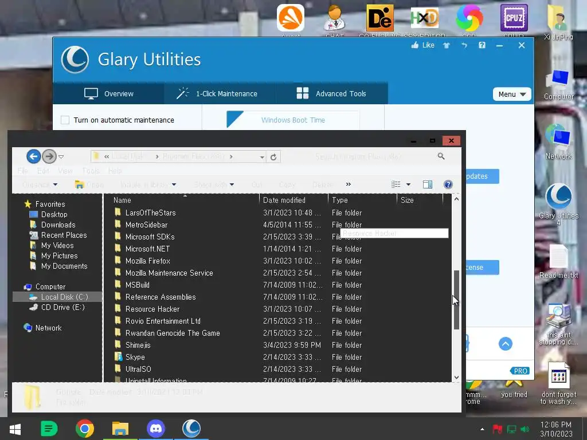The image size is (587, 440).
Task: Open Explorer help question mark icon
Action: click(448, 184)
